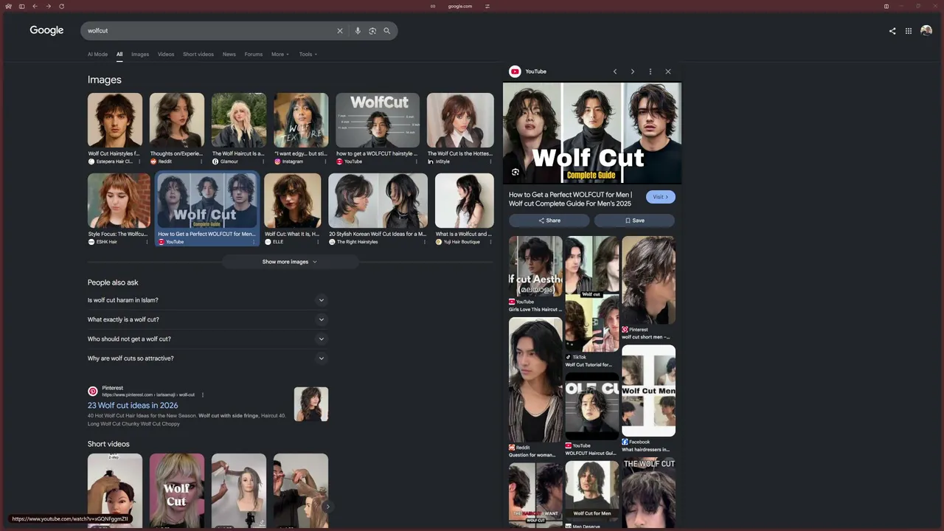Viewport: 944px width, 531px height.
Task: Expand Show more images
Action: pos(290,262)
